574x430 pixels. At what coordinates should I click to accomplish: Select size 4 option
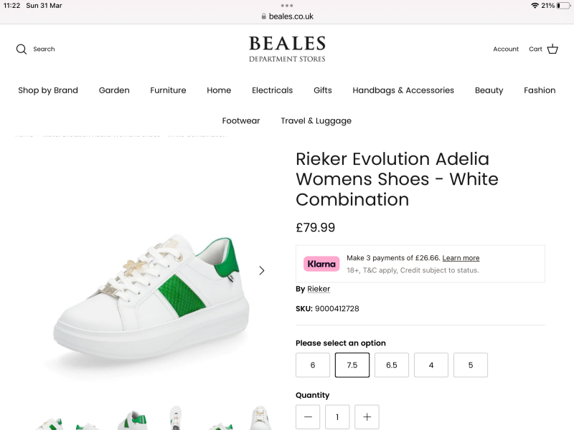coord(430,365)
